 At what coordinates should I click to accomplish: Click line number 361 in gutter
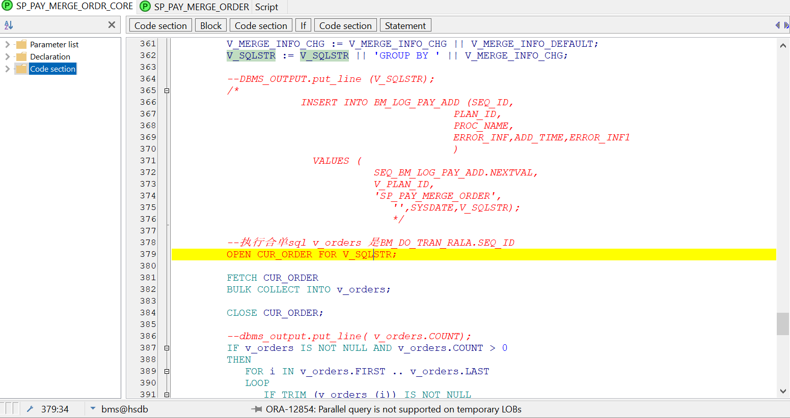148,44
